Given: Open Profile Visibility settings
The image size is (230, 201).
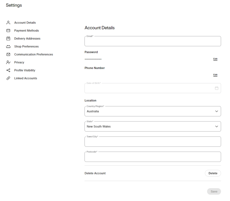Looking at the screenshot, I should (x=25, y=70).
